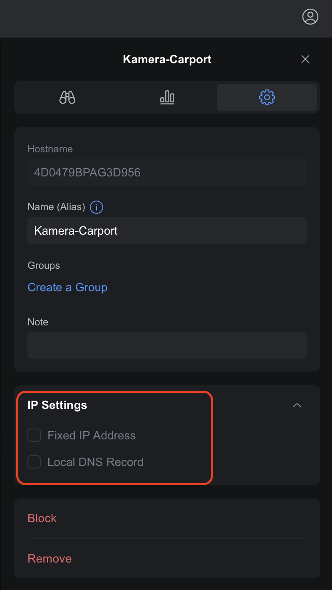Click the info icon beside Name (Alias)

pos(97,207)
